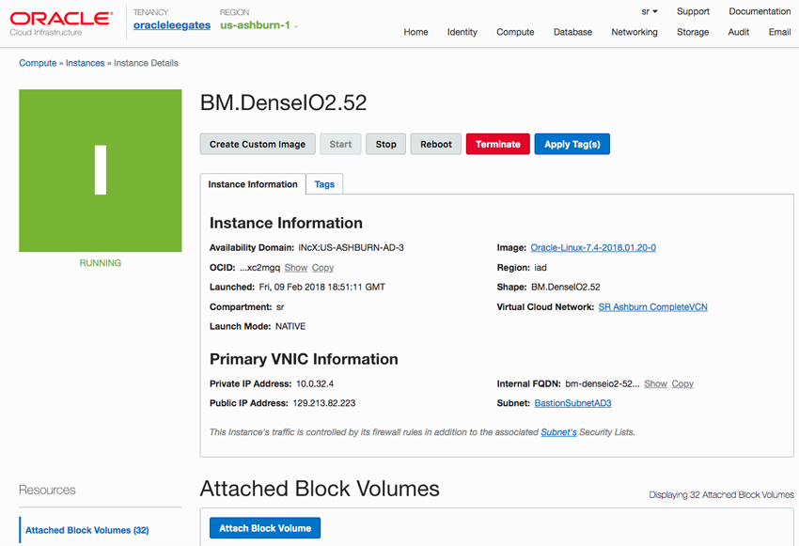
Task: Click Apply Tag(s) button
Action: click(x=572, y=144)
